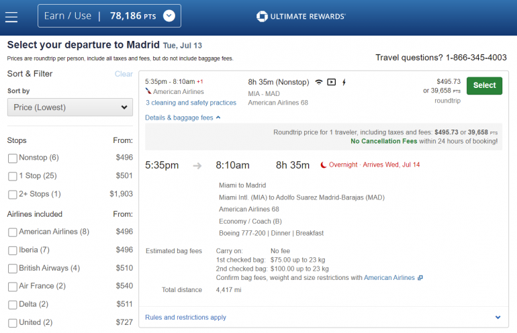The image size is (517, 333).
Task: Open American Airlines bag fees link
Action: pos(389,278)
